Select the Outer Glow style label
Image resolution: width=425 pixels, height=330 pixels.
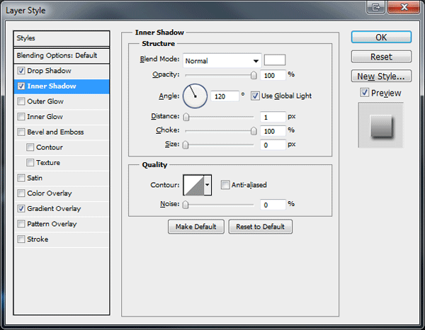tap(45, 101)
